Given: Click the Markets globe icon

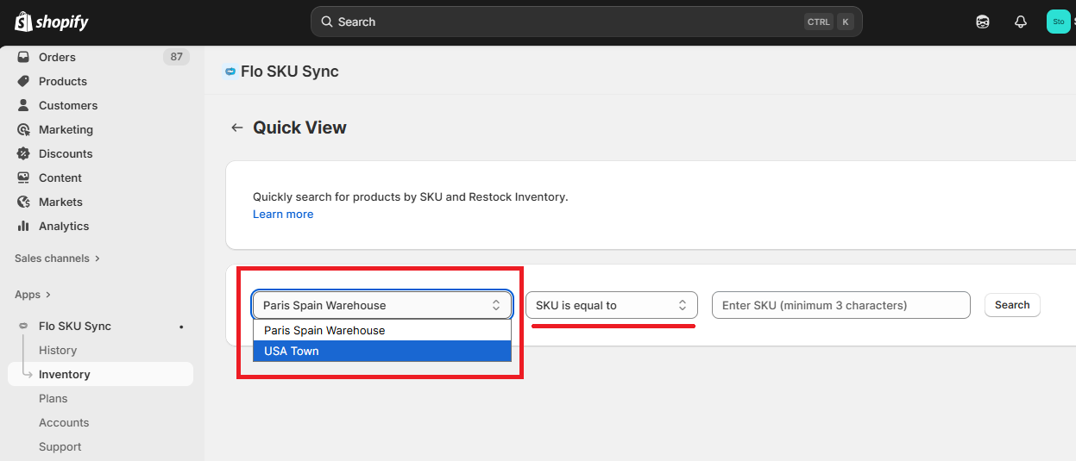Looking at the screenshot, I should point(23,202).
